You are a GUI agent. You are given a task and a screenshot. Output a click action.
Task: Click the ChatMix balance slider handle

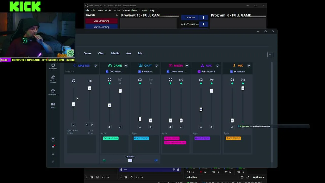pos(130,160)
